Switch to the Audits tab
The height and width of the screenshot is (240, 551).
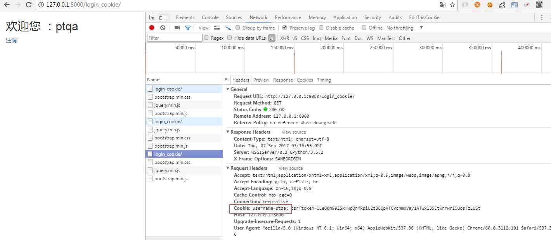pyautogui.click(x=395, y=17)
